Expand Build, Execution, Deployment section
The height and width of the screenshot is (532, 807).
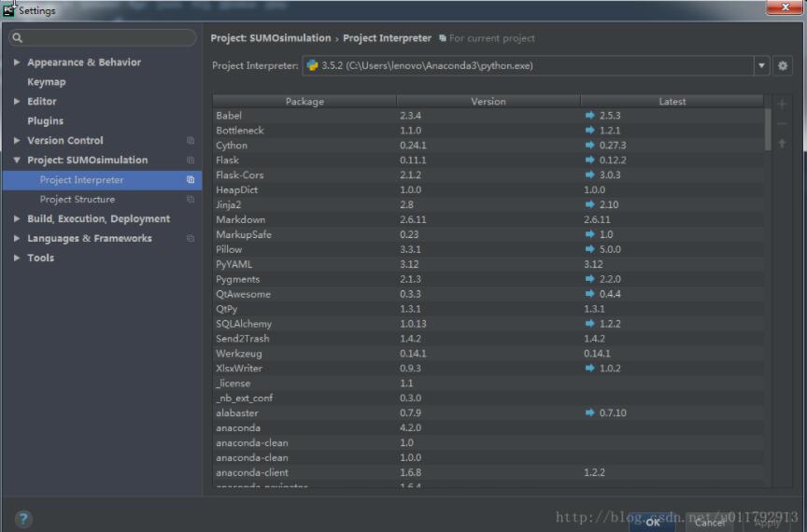[x=17, y=218]
